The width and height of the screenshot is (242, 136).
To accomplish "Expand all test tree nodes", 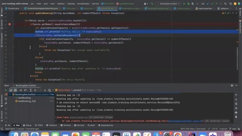I will 31,90.
